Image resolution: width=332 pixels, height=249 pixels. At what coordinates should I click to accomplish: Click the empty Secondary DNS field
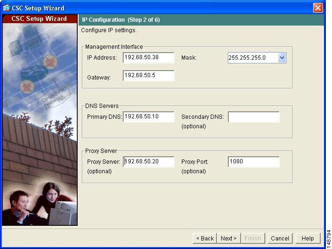pyautogui.click(x=254, y=117)
